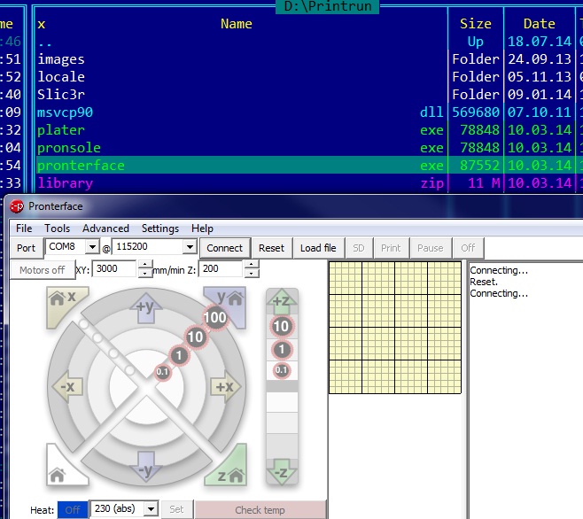583x519 pixels.
Task: Select msvcp90 dll in file manager
Action: (x=242, y=112)
